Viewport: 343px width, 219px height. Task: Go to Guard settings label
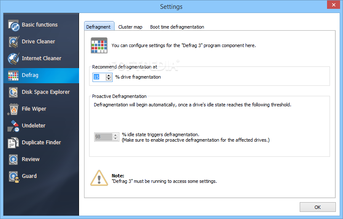(x=29, y=176)
